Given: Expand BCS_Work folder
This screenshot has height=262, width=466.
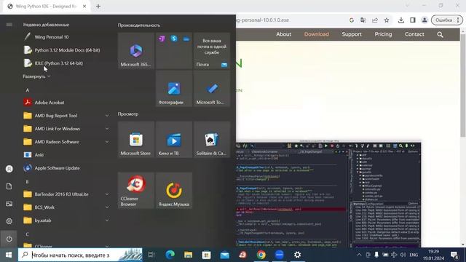Looking at the screenshot, I should [66, 207].
